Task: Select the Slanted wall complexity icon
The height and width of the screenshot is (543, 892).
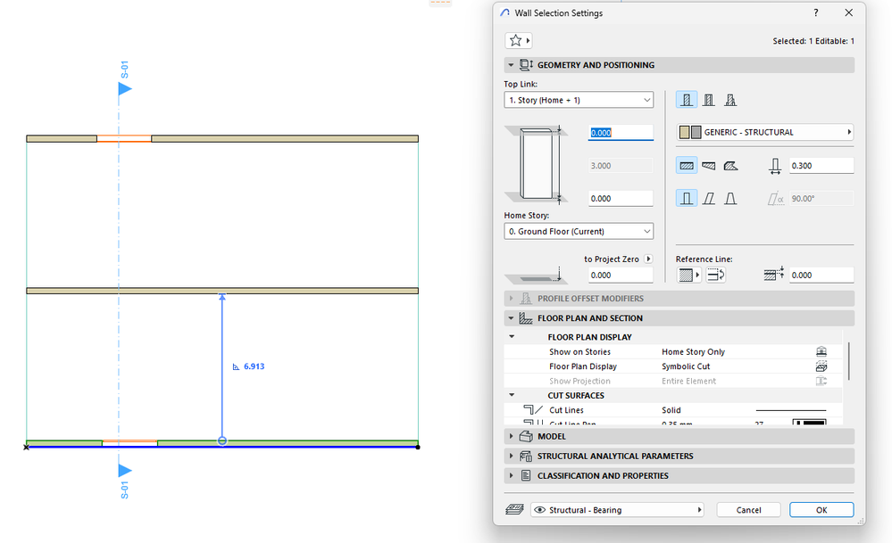Action: tap(708, 198)
